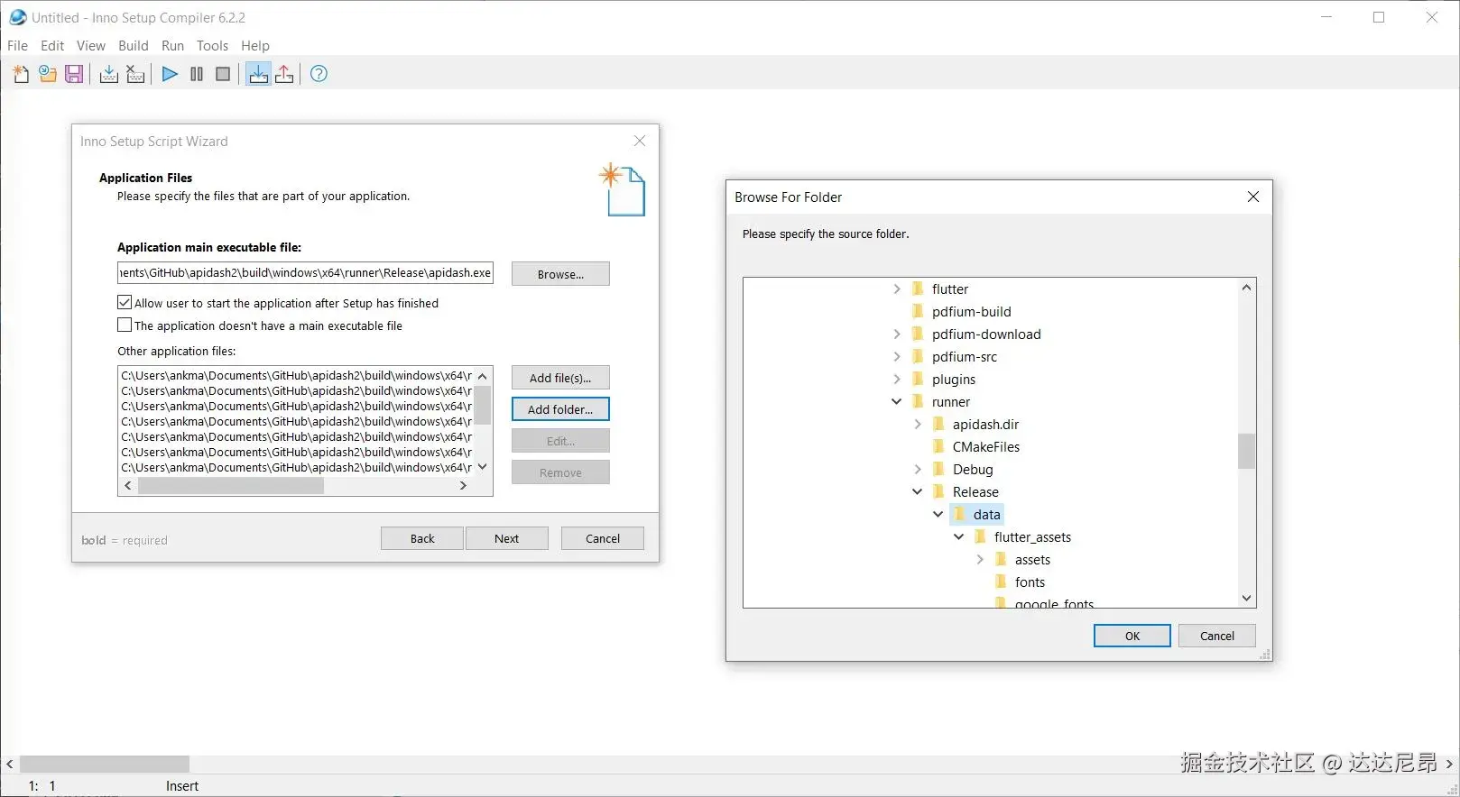Select the pdfium-build folder
The height and width of the screenshot is (797, 1460).
pyautogui.click(x=971, y=311)
